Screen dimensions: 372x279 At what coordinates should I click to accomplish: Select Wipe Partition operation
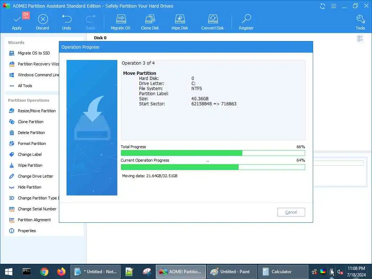[x=26, y=165]
